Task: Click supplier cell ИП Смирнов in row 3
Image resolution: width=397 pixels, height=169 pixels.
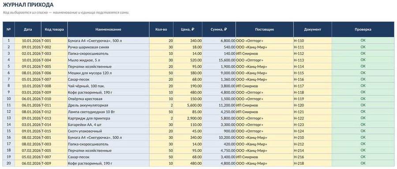Action: click(264, 53)
